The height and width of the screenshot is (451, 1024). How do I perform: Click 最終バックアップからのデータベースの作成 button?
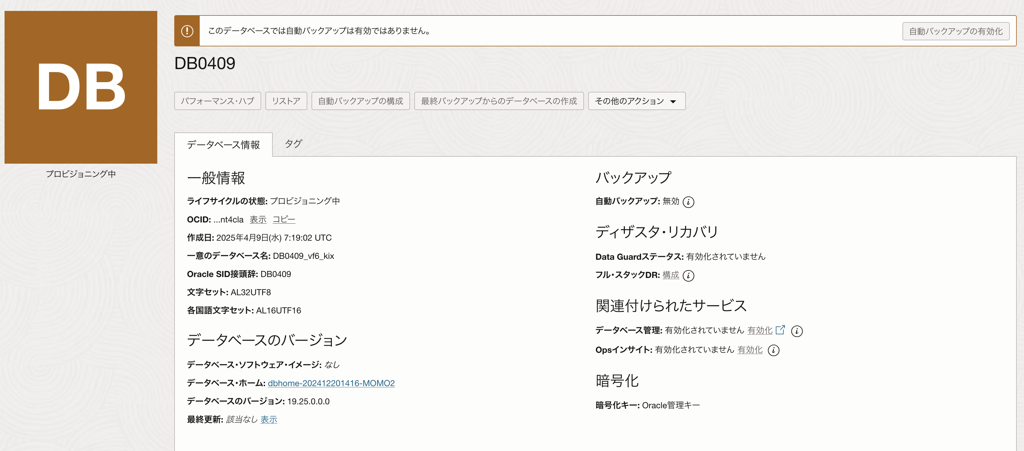(x=499, y=101)
